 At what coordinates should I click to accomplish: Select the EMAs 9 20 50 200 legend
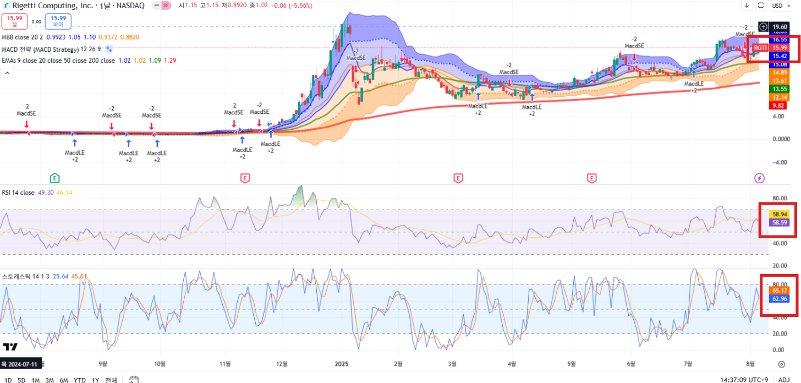pyautogui.click(x=58, y=61)
